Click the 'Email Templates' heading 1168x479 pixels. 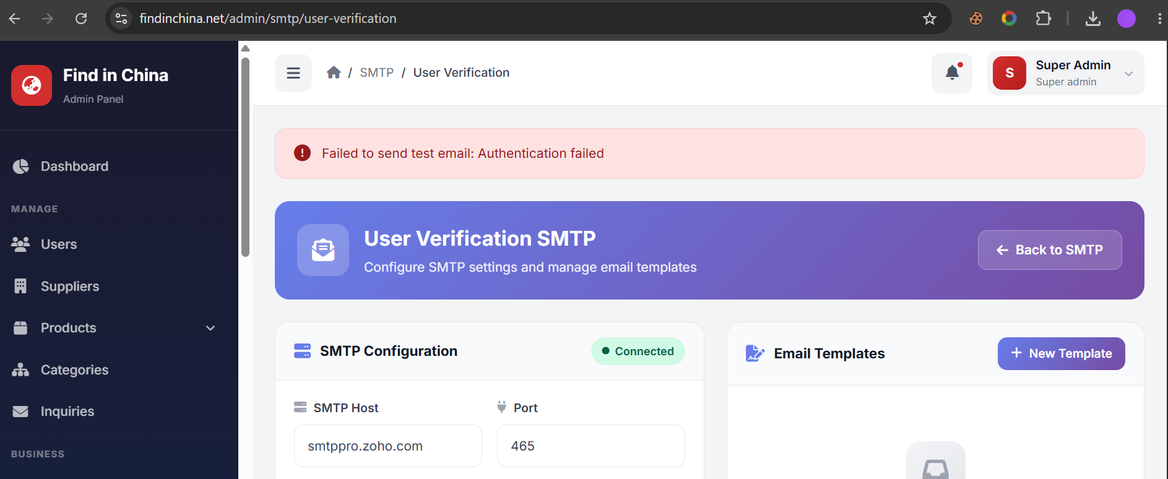click(x=829, y=353)
